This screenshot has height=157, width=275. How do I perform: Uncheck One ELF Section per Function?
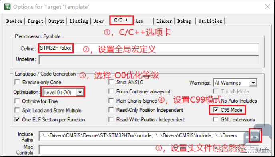tap(17, 120)
